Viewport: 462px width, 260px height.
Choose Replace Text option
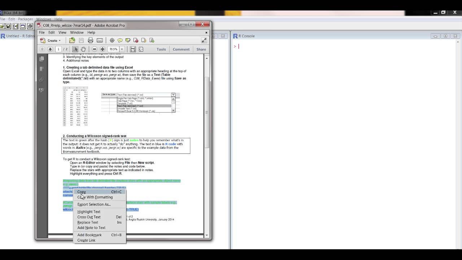point(100,222)
